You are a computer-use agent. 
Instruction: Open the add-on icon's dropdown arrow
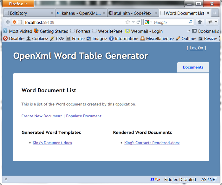216,22
